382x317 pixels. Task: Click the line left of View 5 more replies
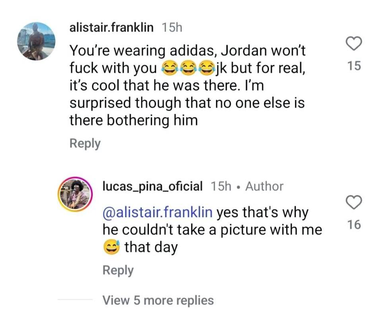(x=75, y=300)
